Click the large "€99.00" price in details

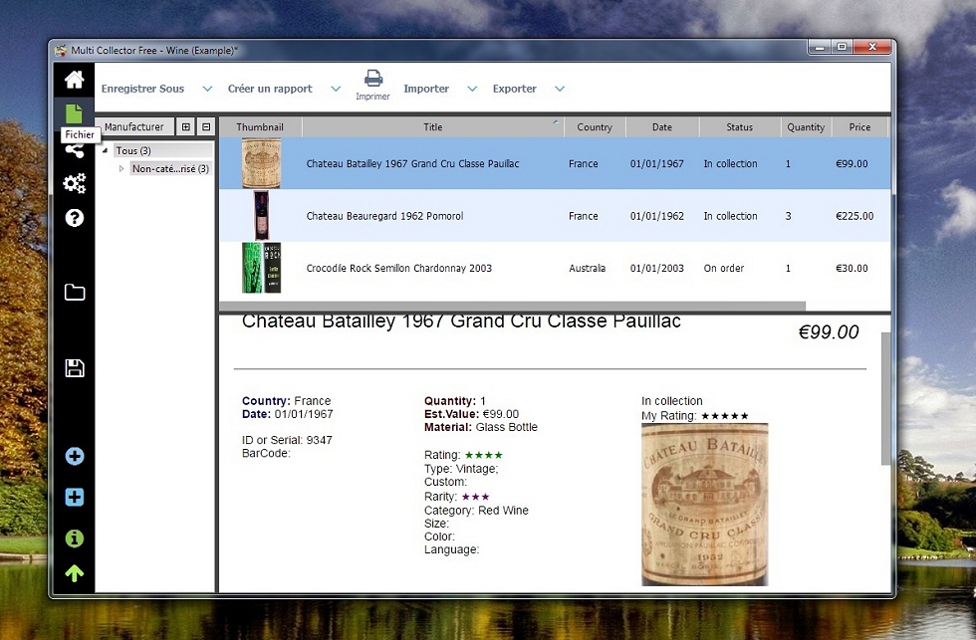[x=829, y=332]
